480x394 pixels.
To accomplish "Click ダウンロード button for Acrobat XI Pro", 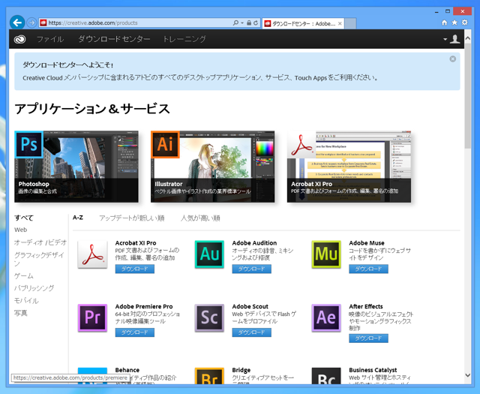I will (x=135, y=269).
